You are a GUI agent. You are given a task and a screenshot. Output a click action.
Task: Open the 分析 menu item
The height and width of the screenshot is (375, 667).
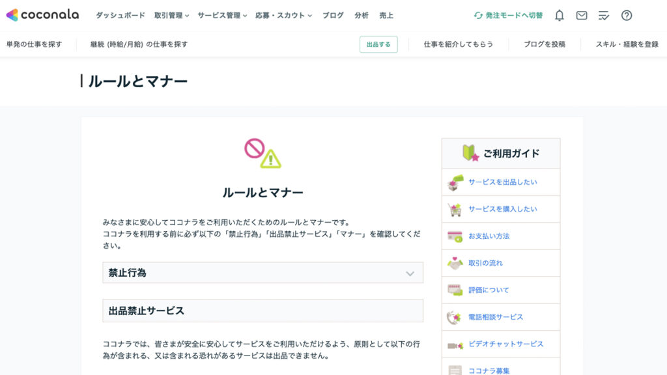362,16
